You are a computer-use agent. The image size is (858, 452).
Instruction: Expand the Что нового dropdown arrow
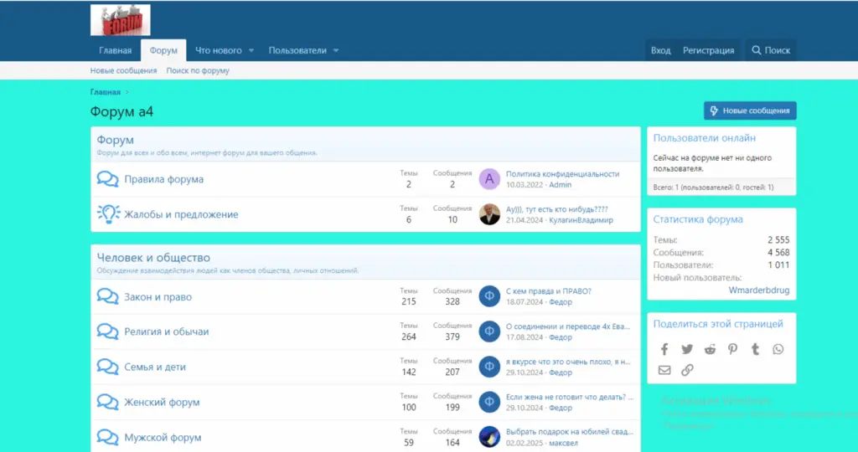(x=251, y=51)
